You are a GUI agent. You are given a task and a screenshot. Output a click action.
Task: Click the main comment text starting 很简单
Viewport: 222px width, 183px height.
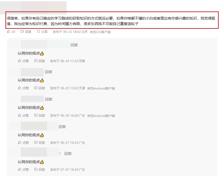click(x=111, y=21)
